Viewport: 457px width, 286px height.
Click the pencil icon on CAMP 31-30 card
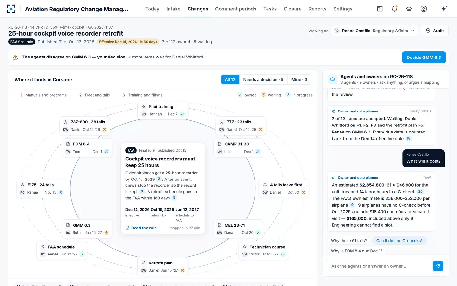(258, 152)
